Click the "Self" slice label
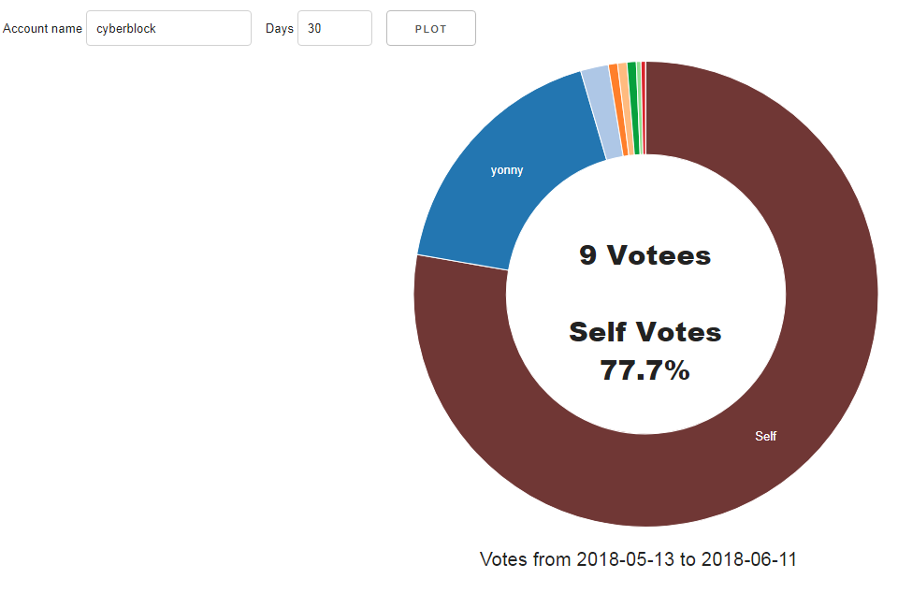This screenshot has width=898, height=593. coord(765,436)
